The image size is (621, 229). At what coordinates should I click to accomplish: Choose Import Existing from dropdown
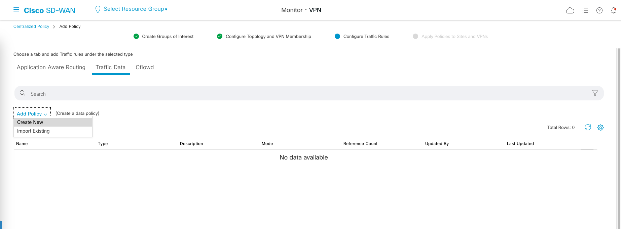click(33, 131)
